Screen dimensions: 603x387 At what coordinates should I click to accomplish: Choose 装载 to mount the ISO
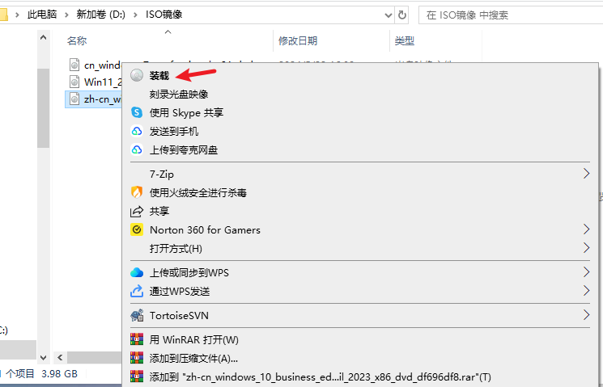pos(159,76)
